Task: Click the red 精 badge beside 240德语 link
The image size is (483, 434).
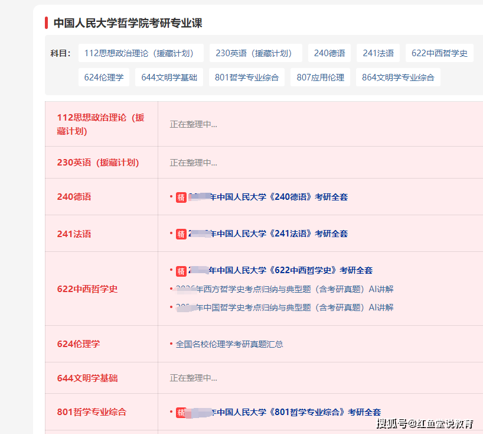Action: pos(181,197)
